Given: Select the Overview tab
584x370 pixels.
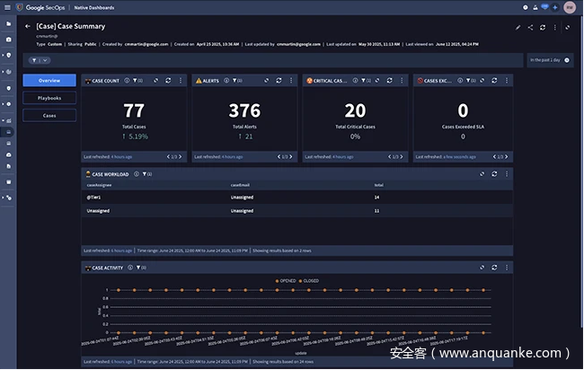Looking at the screenshot, I should (49, 81).
